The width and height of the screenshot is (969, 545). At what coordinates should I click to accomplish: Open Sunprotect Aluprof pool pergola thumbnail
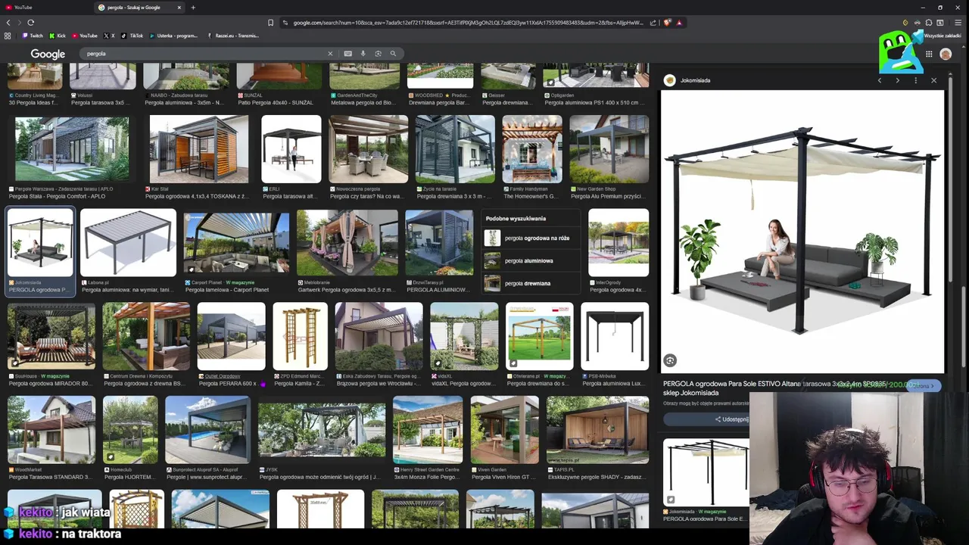tap(207, 429)
